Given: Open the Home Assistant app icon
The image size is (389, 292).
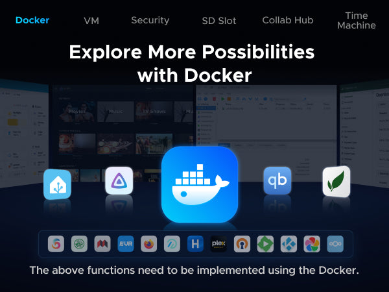Looking at the screenshot, I should (x=57, y=184).
